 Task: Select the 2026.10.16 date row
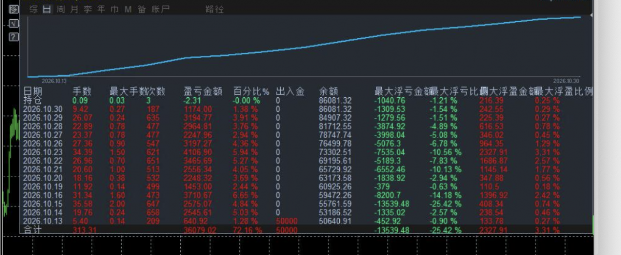pyautogui.click(x=43, y=196)
